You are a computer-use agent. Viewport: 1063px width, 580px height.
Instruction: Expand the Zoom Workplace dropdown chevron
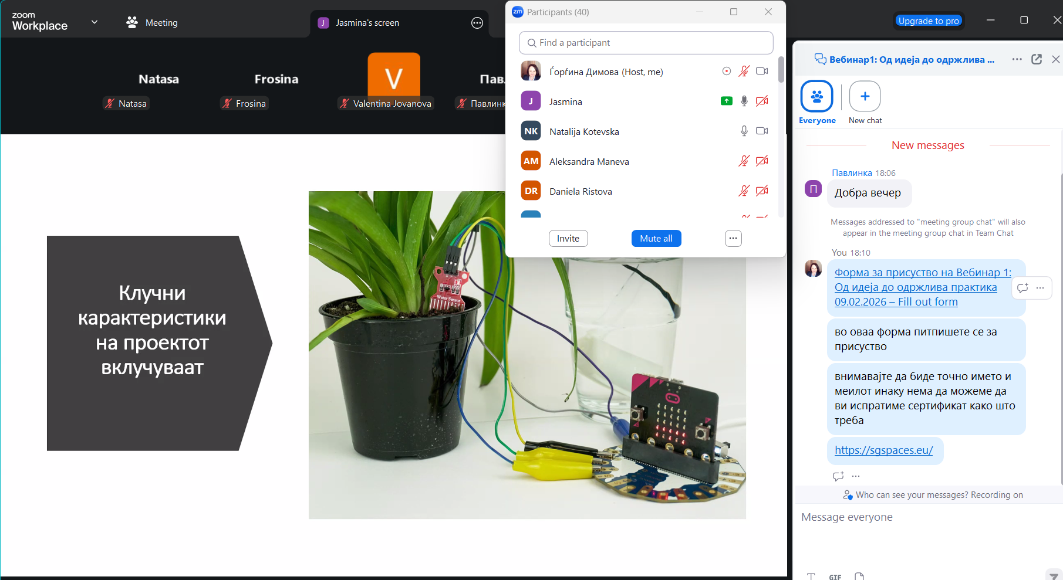coord(95,22)
